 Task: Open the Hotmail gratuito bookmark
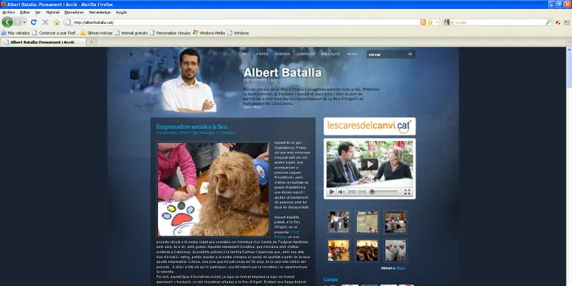(x=132, y=33)
